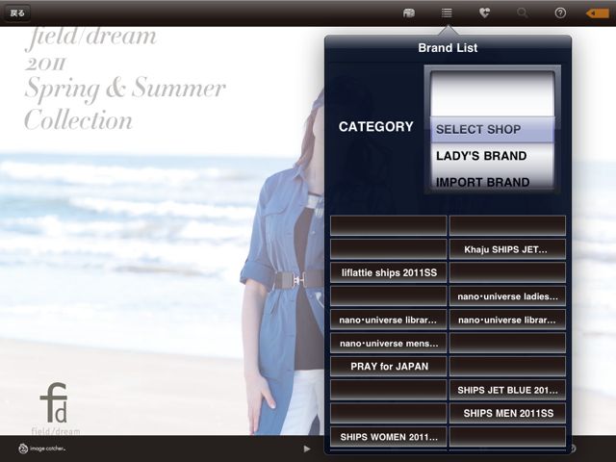Open the brand list menu icon
This screenshot has width=616, height=462.
447,13
